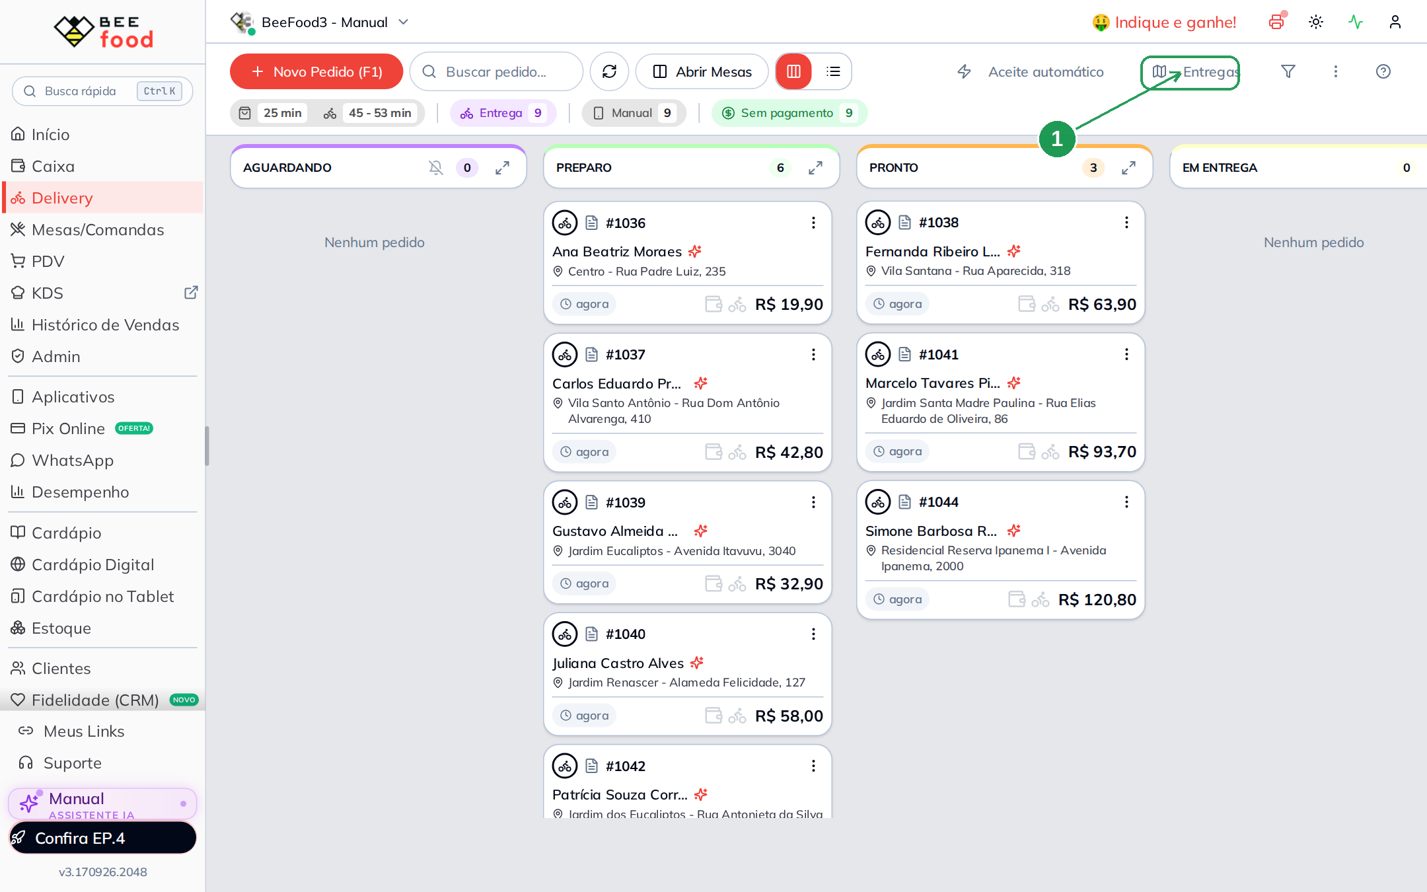Image resolution: width=1427 pixels, height=892 pixels.
Task: Click the 45 - 53 min delivery time chip
Action: (x=368, y=113)
